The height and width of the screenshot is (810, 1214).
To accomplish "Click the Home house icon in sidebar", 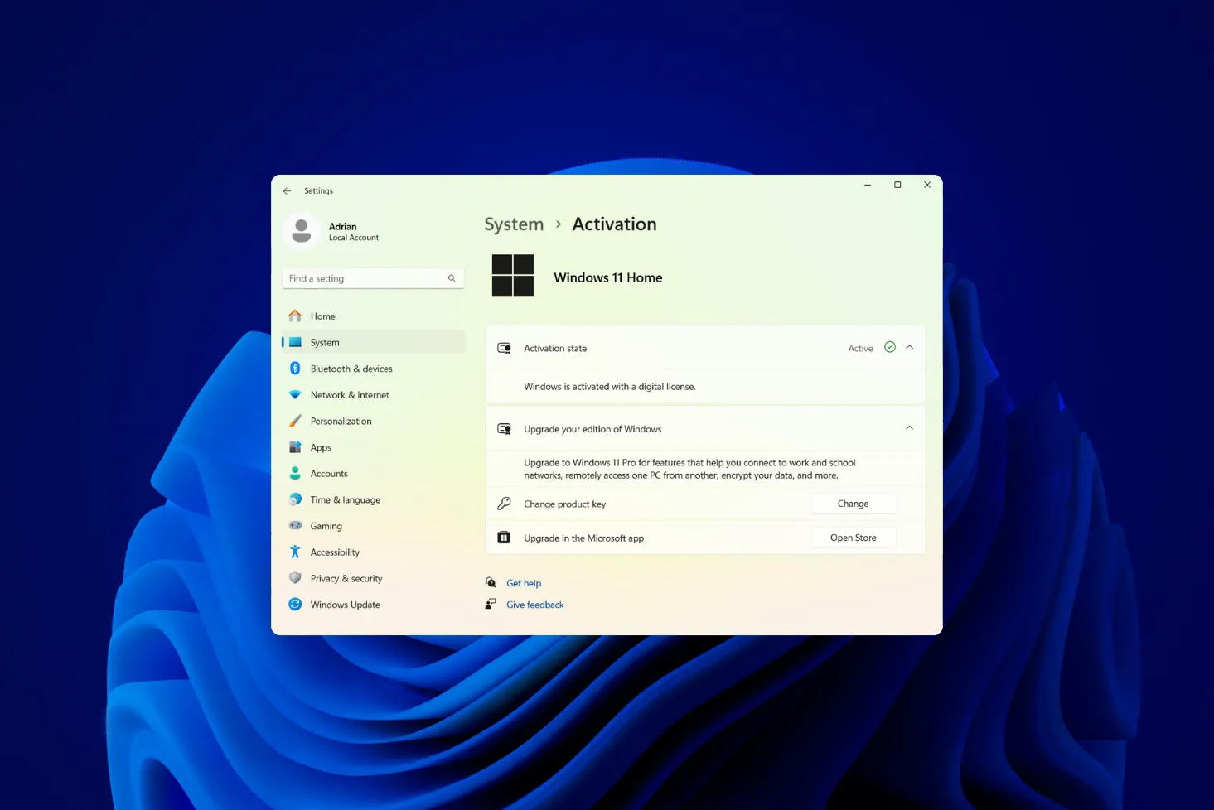I will [295, 316].
